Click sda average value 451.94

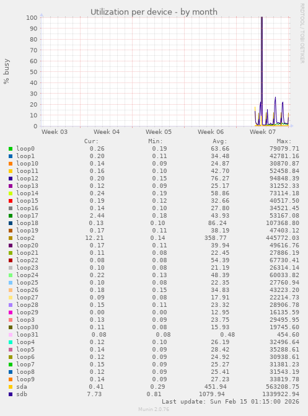[216, 387]
